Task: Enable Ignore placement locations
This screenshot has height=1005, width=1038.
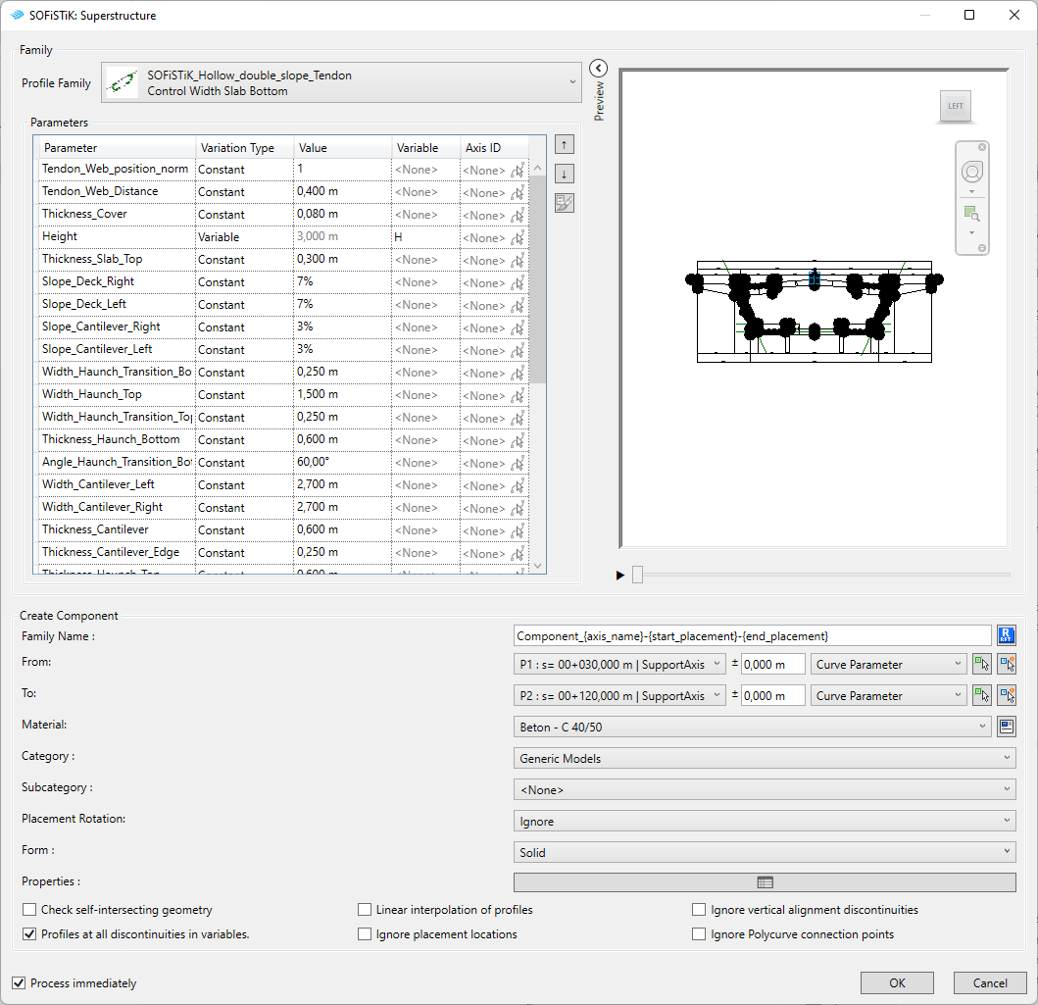Action: click(364, 933)
